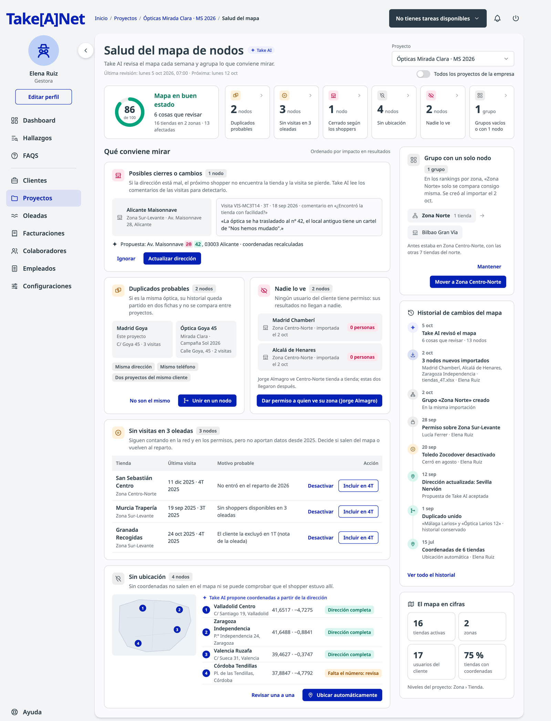The image size is (551, 721).
Task: Open the 3 nodos Sin visitas chevron
Action: [310, 95]
